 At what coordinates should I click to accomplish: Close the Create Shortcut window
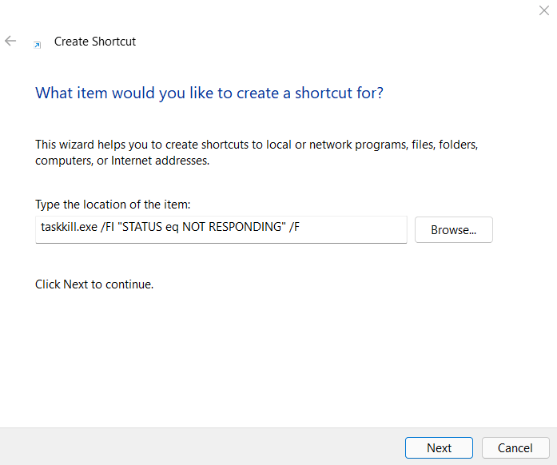click(544, 10)
